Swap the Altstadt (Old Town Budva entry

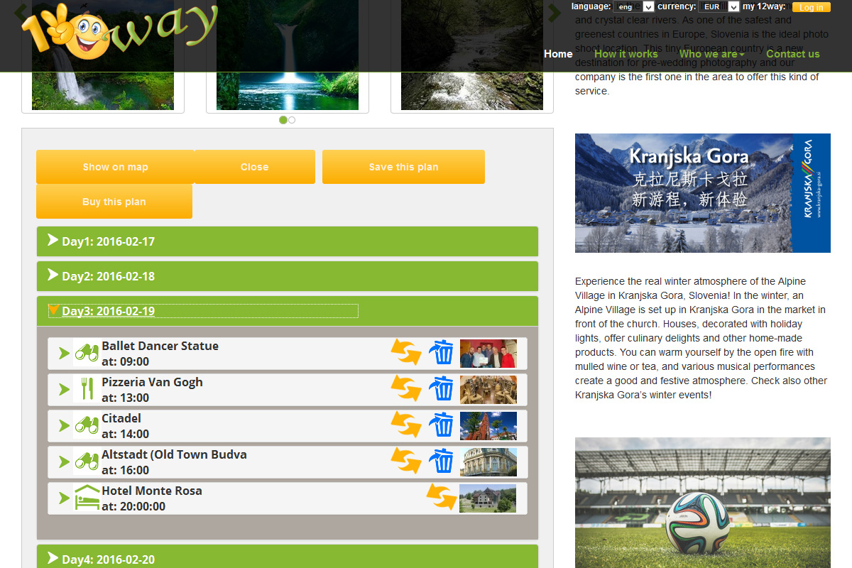point(406,461)
